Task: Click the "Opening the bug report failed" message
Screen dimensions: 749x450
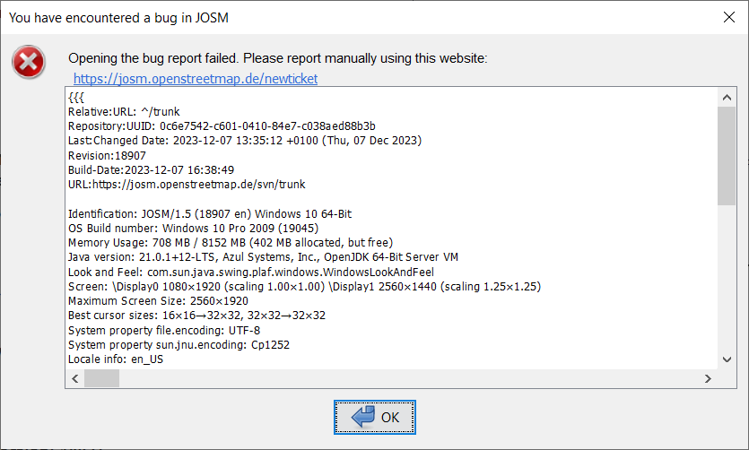Action: [x=277, y=58]
